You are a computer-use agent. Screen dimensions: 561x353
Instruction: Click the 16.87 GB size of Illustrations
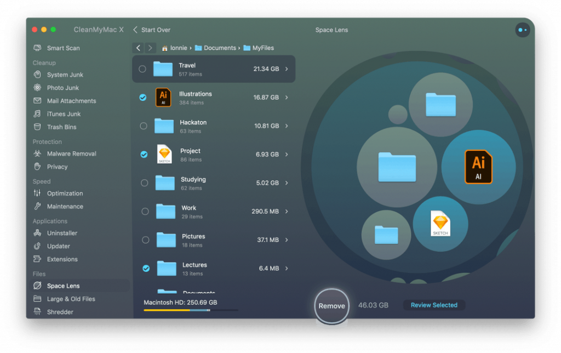tap(266, 98)
